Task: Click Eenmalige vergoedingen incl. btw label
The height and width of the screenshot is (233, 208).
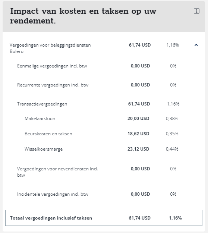Action: tap(52, 66)
